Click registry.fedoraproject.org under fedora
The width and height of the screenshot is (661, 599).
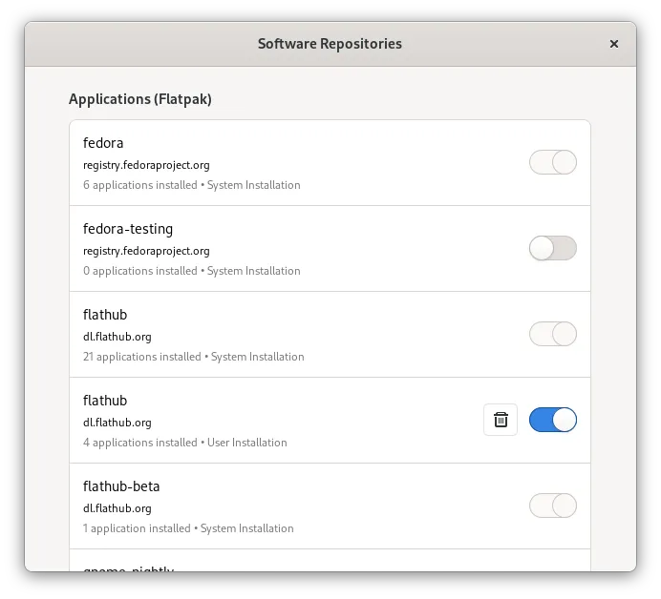(146, 165)
